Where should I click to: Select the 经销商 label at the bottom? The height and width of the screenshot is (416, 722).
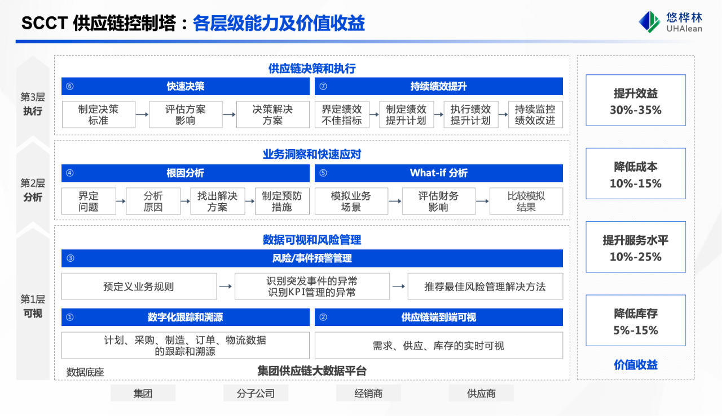click(x=368, y=393)
